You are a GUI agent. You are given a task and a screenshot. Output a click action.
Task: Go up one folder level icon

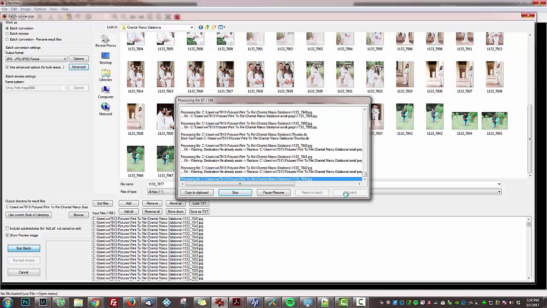[x=207, y=27]
